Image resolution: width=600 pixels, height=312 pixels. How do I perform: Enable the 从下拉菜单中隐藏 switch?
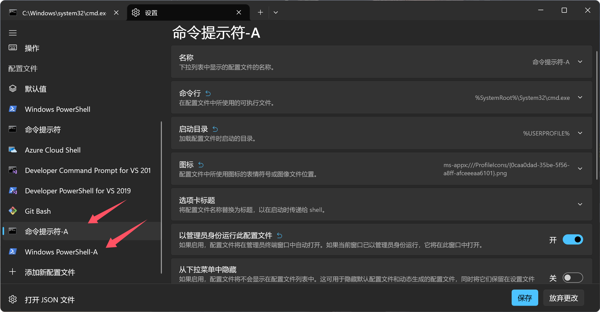pos(573,278)
